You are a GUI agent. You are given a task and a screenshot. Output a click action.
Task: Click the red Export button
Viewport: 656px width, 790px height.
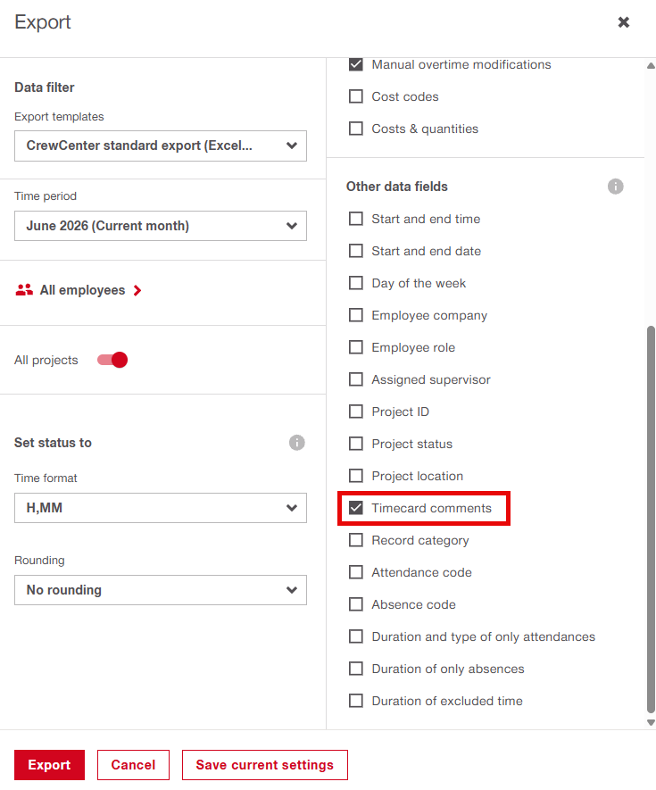coord(49,765)
